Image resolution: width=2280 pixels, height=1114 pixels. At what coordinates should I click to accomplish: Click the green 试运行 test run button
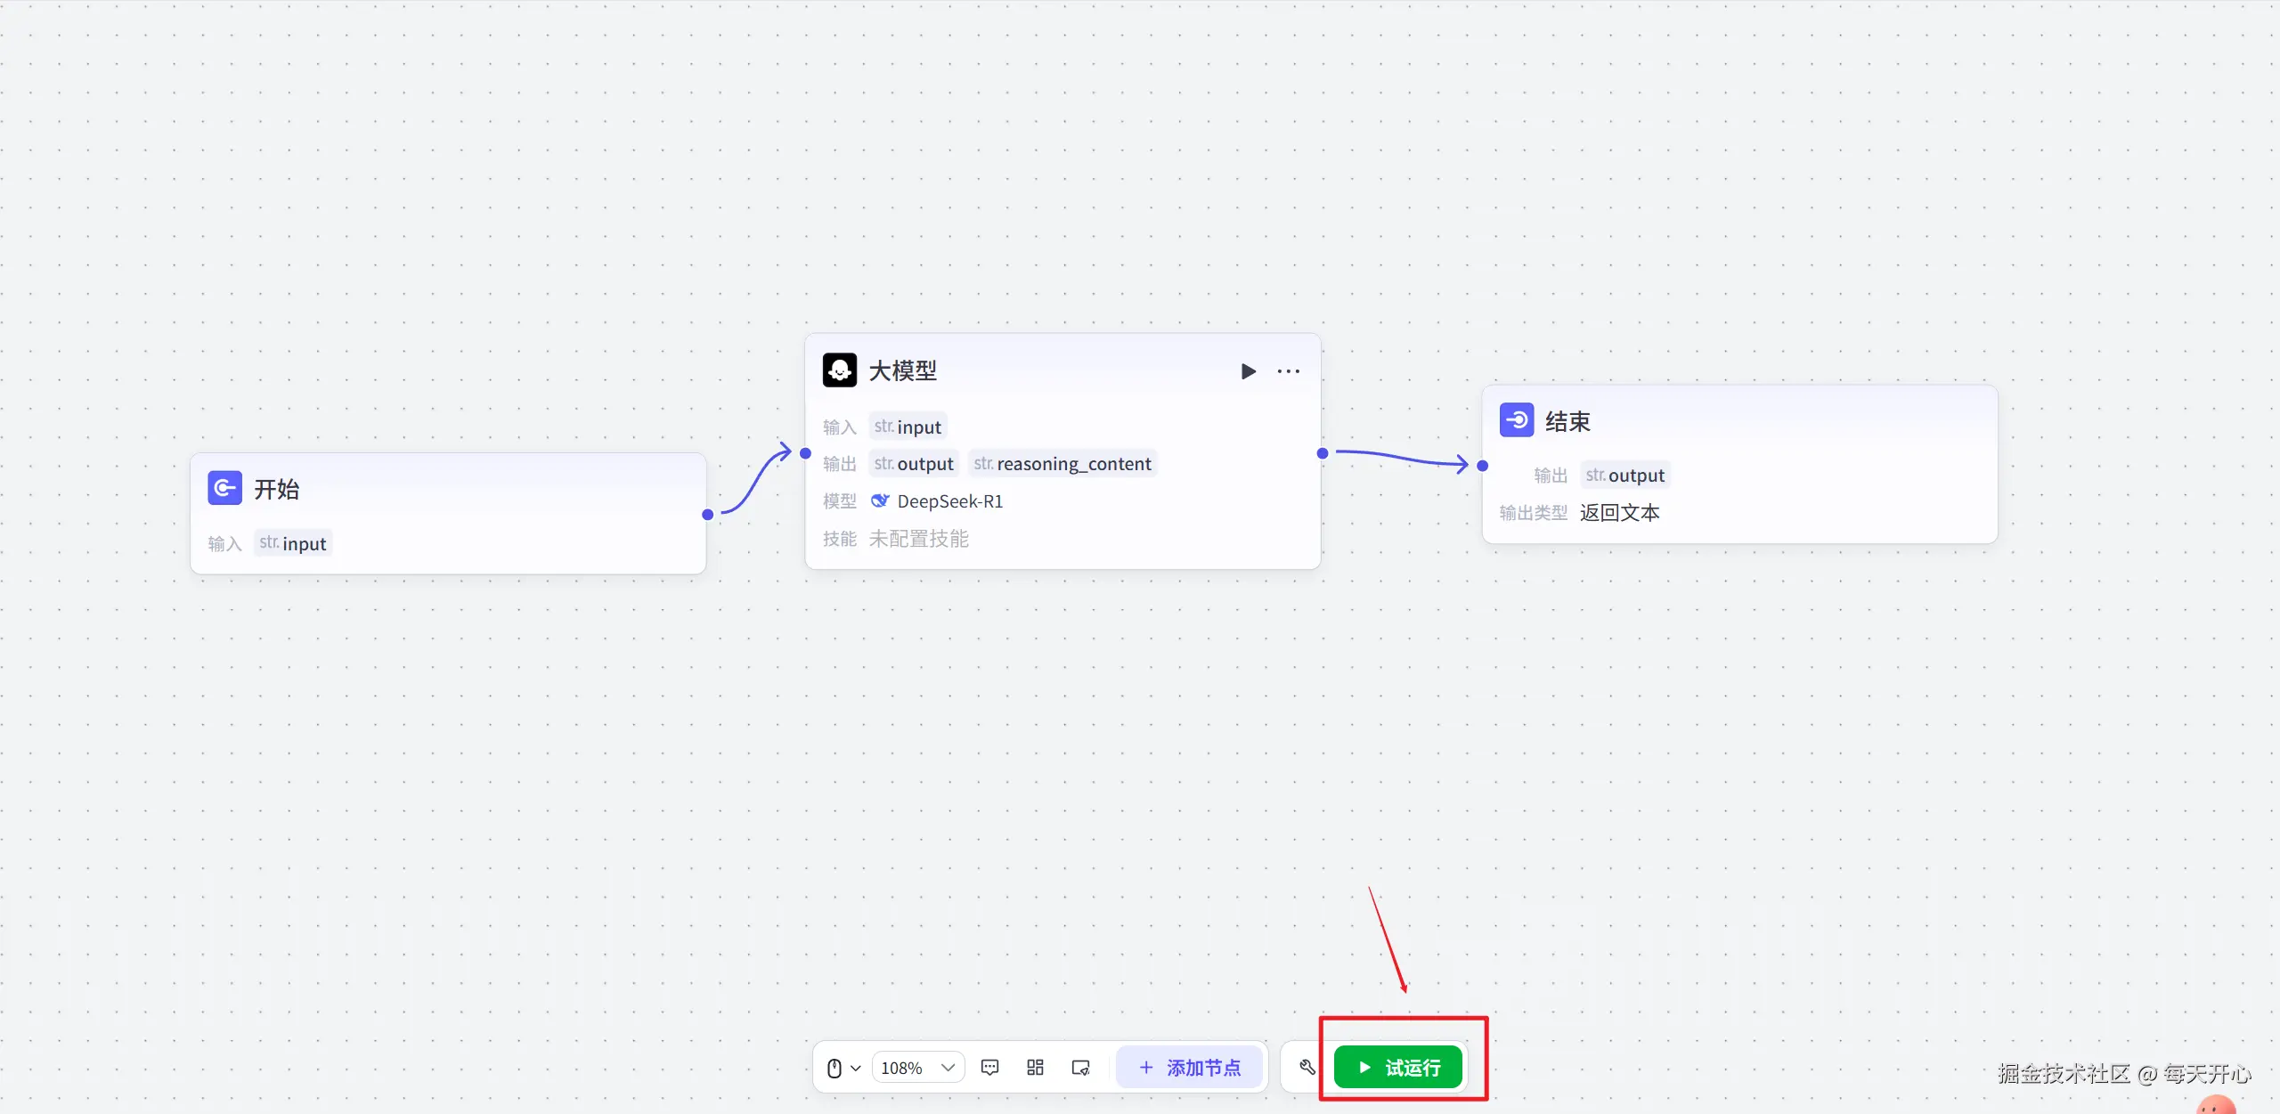click(1397, 1067)
